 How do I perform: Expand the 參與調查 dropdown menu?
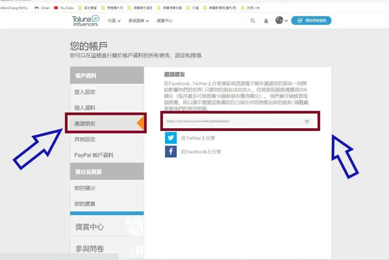click(x=138, y=21)
